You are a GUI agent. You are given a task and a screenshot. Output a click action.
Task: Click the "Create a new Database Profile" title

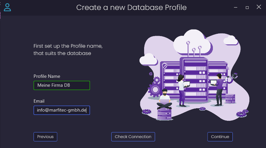131,7
